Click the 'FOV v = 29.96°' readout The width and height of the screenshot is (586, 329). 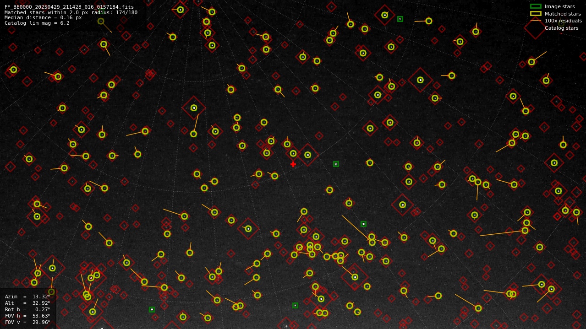click(27, 322)
